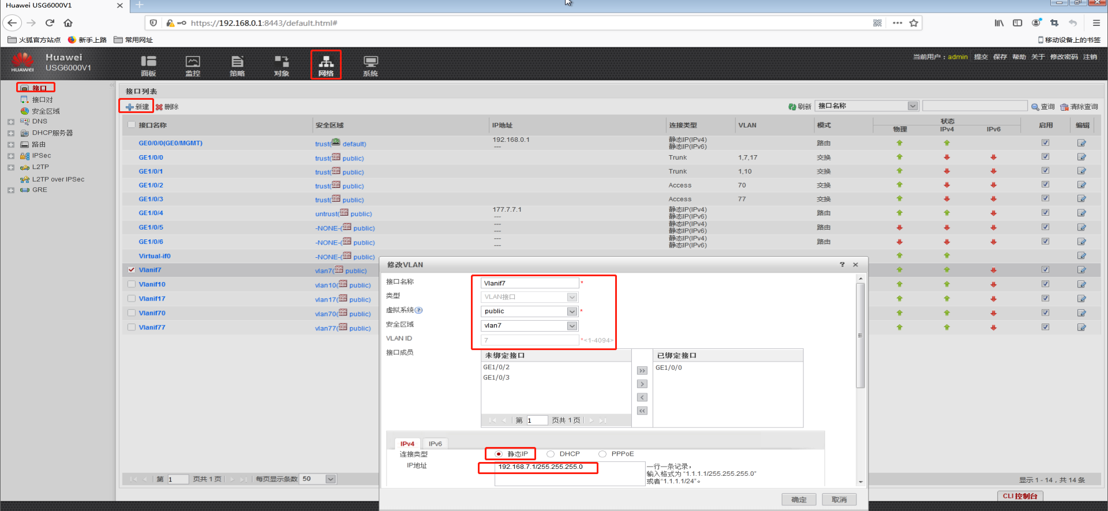The height and width of the screenshot is (511, 1108).
Task: Open the 监控 monitor icon
Action: tap(193, 65)
